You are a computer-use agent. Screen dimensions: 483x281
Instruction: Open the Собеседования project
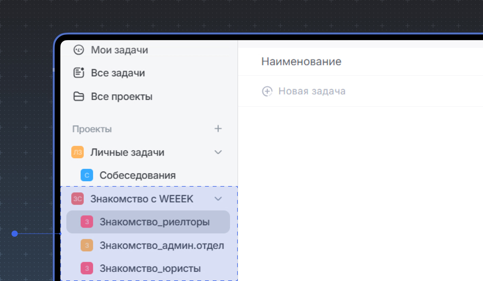click(138, 175)
